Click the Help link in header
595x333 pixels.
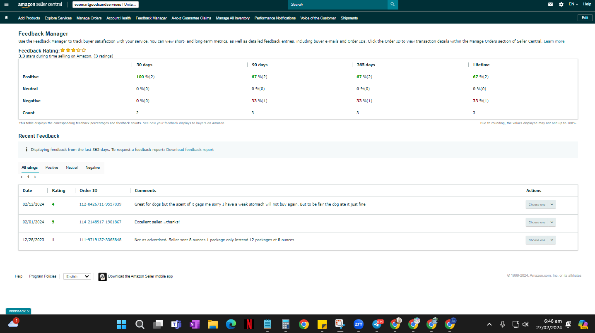587,4
